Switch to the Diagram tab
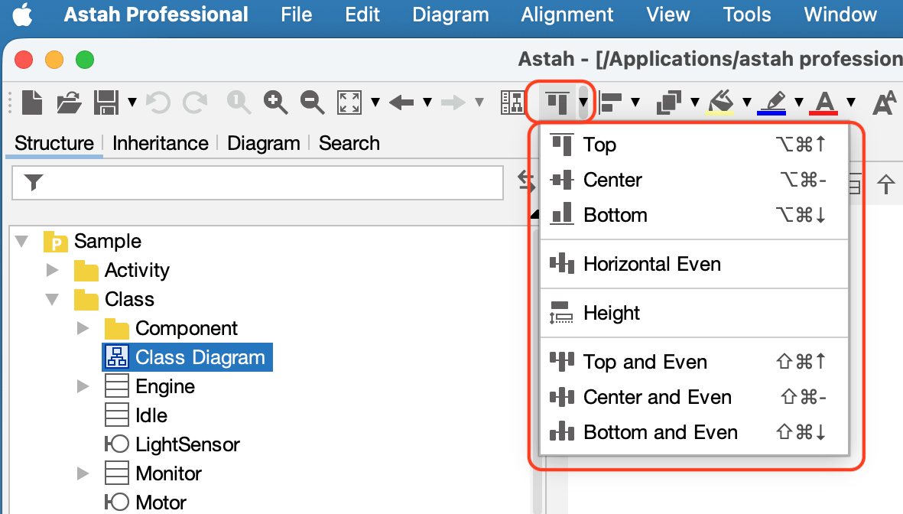Image resolution: width=903 pixels, height=514 pixels. 263,143
